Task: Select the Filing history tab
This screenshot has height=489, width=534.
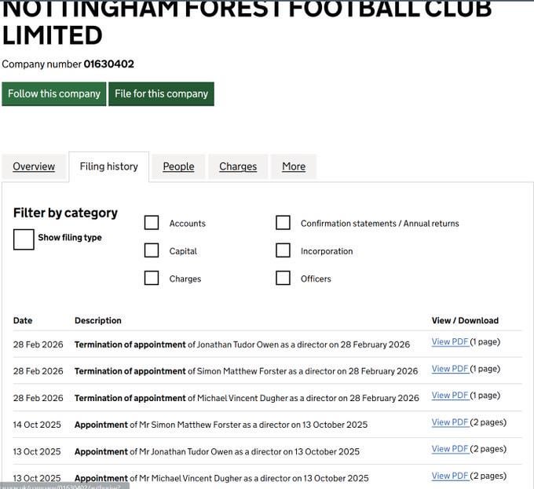Action: (x=109, y=166)
